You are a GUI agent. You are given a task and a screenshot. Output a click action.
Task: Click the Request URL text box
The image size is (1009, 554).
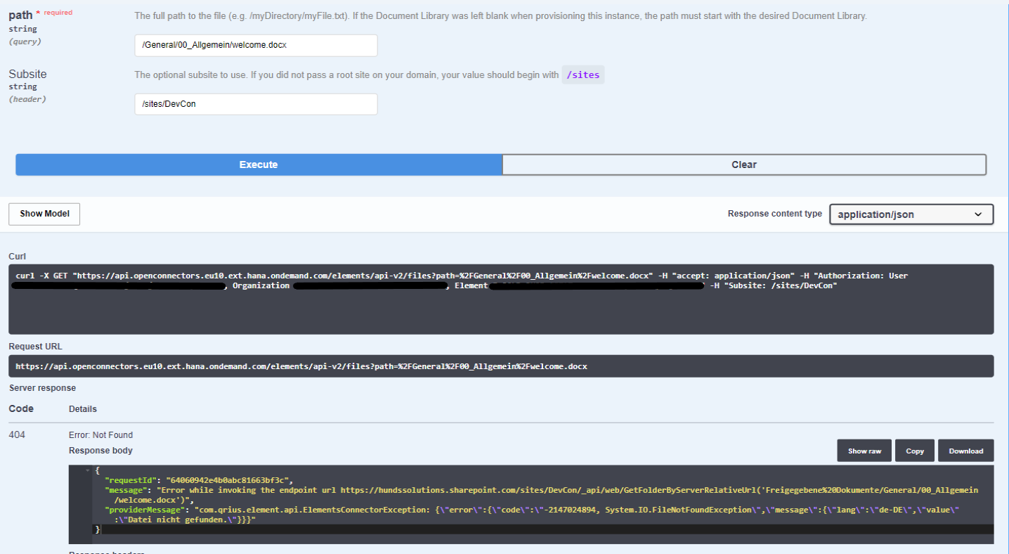tap(500, 366)
